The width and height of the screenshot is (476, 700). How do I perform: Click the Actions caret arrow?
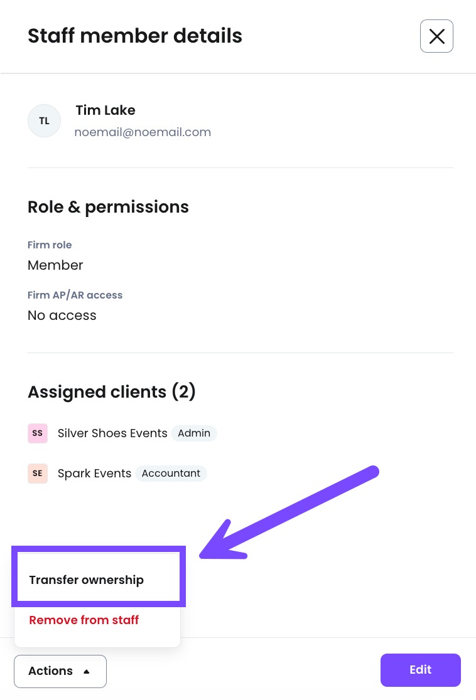click(87, 671)
